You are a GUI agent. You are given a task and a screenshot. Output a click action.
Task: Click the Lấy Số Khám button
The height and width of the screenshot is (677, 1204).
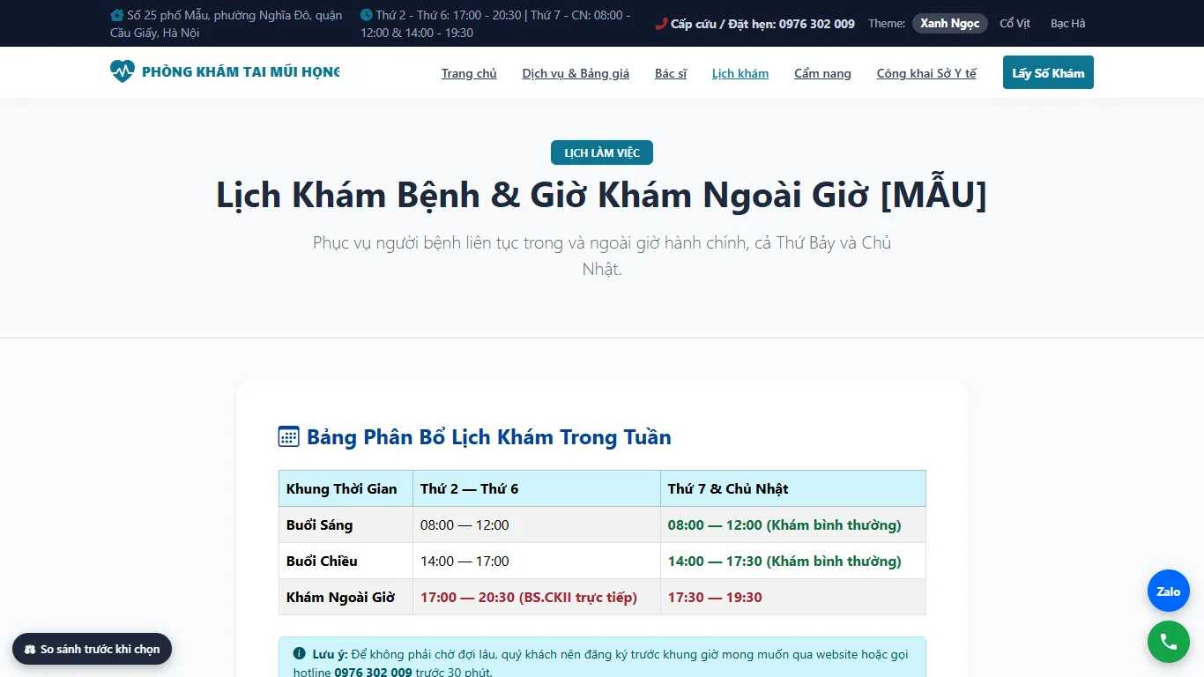(x=1048, y=72)
